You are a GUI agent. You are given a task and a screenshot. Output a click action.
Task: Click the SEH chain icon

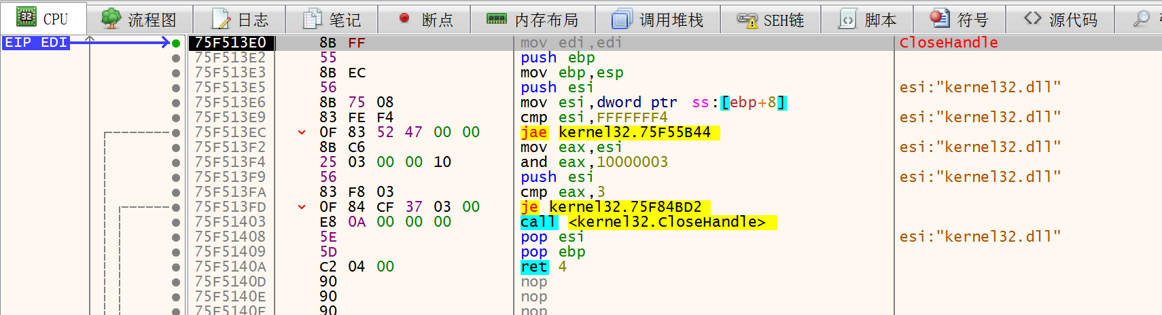pyautogui.click(x=747, y=20)
